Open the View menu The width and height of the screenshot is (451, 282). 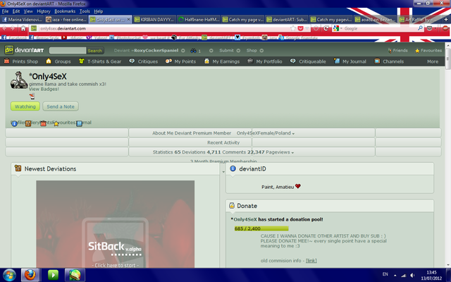click(28, 11)
